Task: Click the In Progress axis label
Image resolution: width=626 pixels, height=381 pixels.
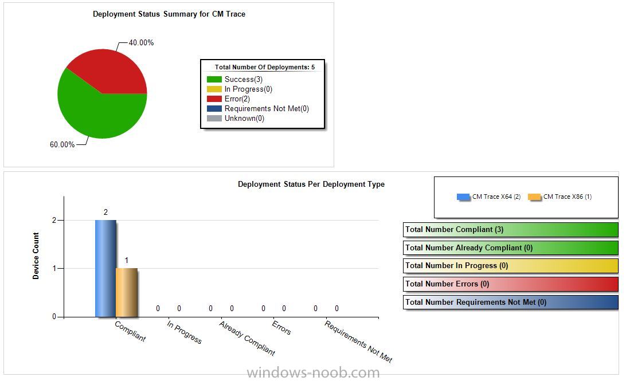Action: point(184,332)
